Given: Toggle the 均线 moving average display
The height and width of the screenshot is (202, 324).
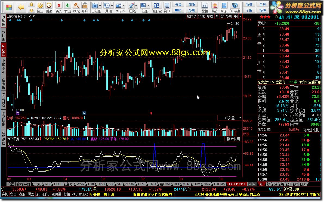Looking at the screenshot, I should click(202, 16).
